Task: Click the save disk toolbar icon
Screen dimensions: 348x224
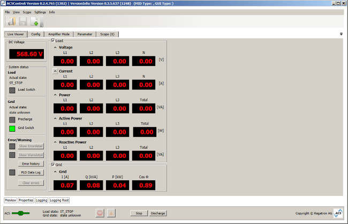Action: (x=23, y=21)
